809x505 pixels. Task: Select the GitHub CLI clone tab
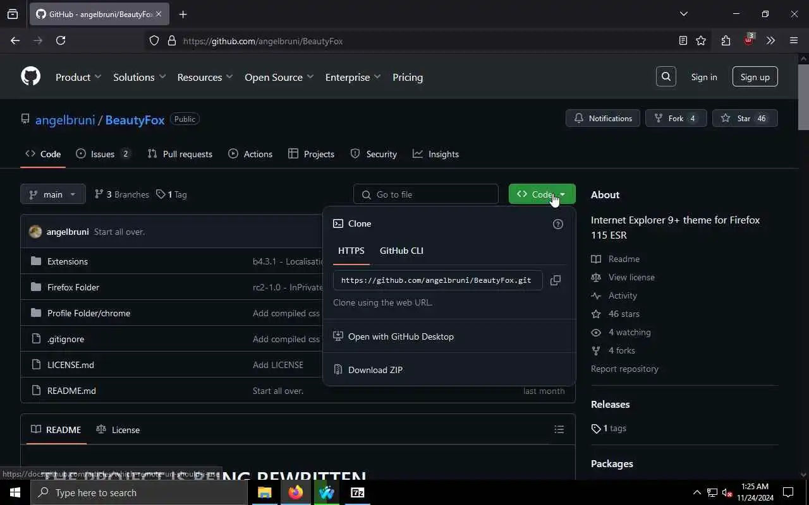401,251
